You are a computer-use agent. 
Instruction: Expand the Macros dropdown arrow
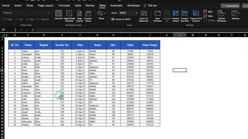point(239,14)
